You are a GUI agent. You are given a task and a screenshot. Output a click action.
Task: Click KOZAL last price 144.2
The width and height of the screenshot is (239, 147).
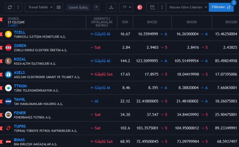click(x=125, y=61)
